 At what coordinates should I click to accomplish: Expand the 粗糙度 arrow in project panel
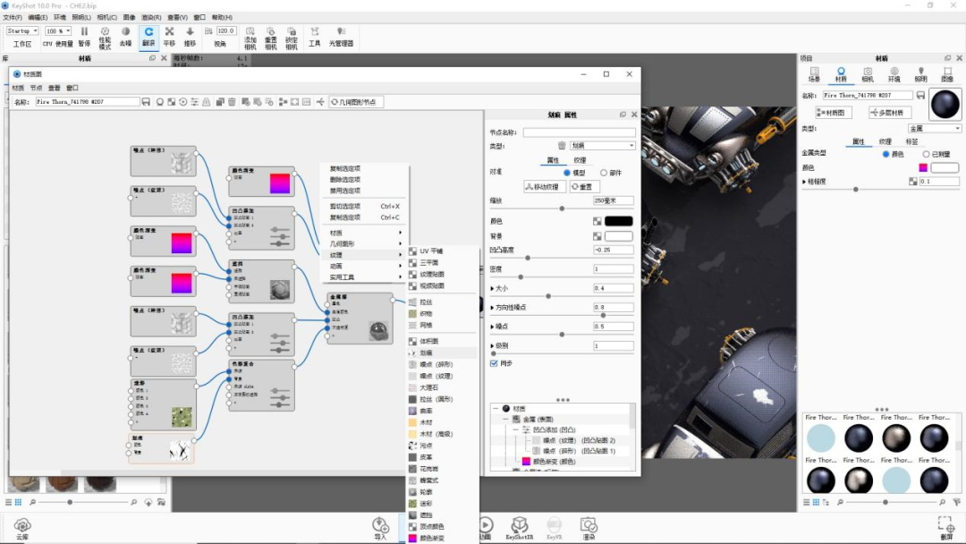(x=804, y=182)
